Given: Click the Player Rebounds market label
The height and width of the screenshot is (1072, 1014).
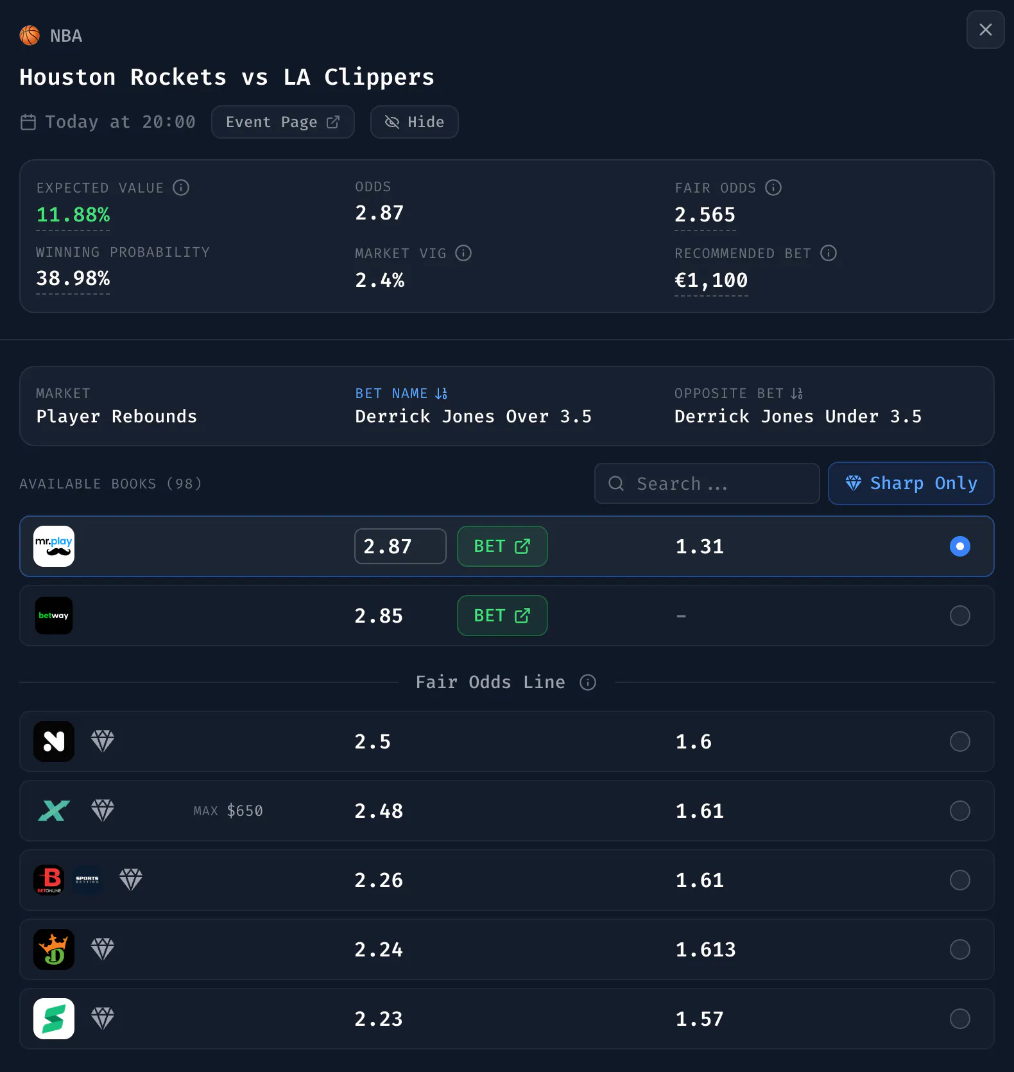Looking at the screenshot, I should (x=117, y=417).
